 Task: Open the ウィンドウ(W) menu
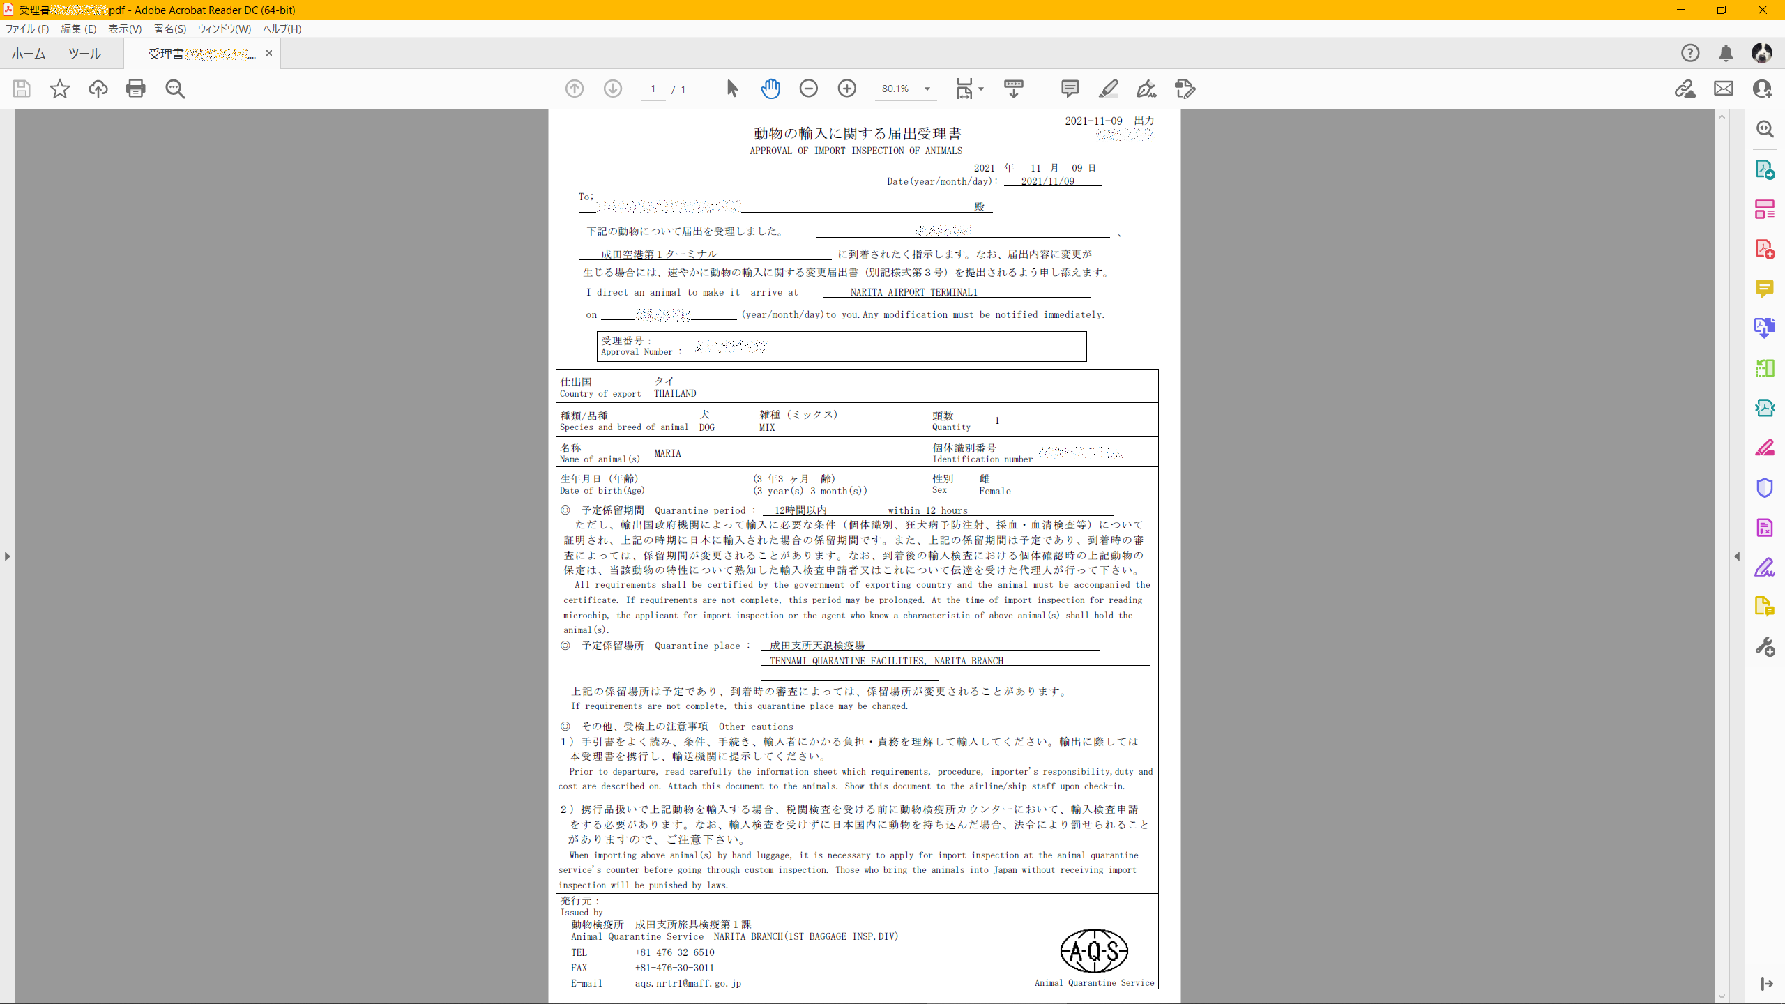point(224,29)
